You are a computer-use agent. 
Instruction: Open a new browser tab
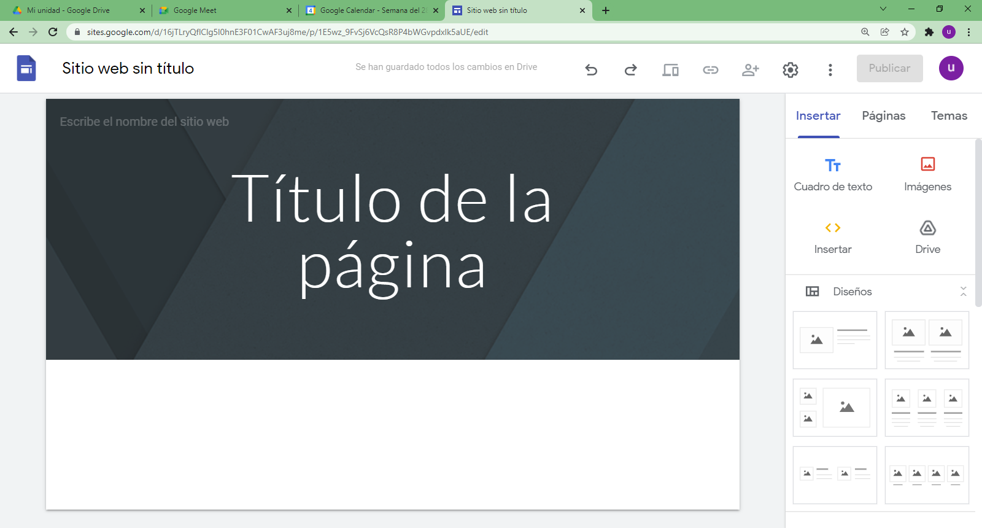tap(606, 10)
